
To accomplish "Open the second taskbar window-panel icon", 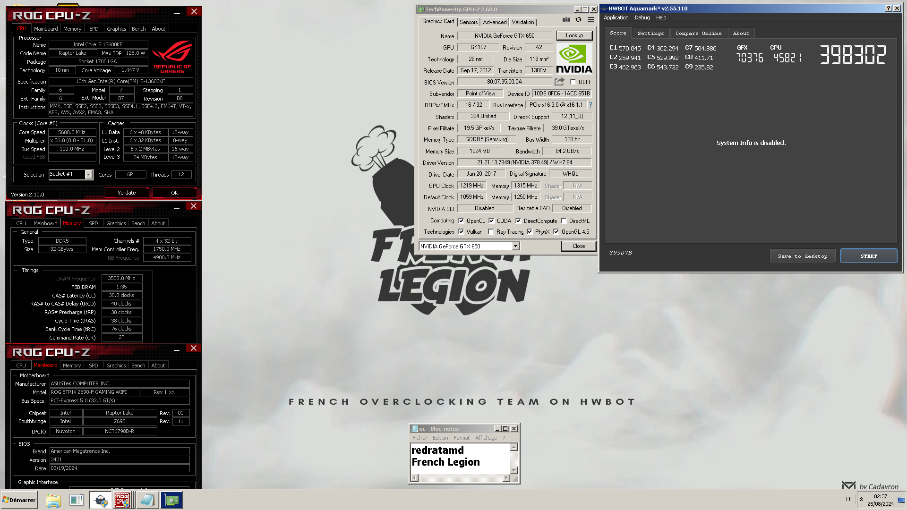I will point(76,500).
